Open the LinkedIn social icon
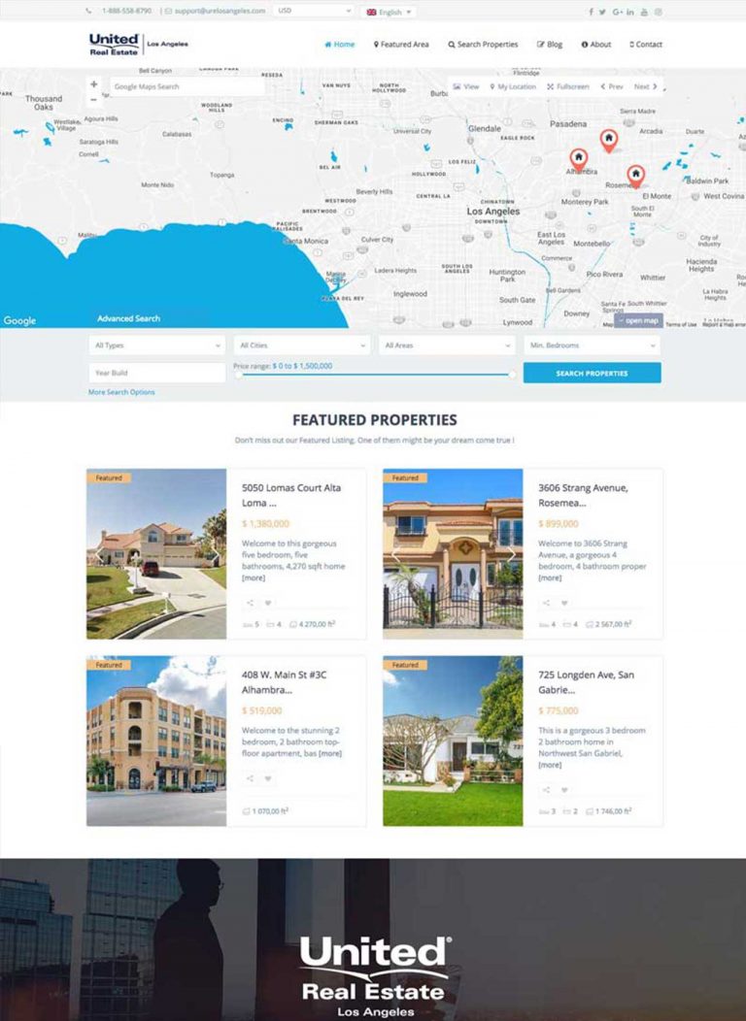Screen dimensions: 746x1021 (x=630, y=12)
